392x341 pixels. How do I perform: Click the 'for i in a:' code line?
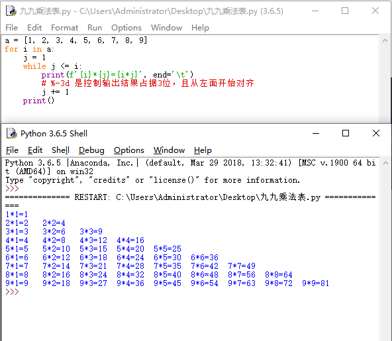(29, 49)
